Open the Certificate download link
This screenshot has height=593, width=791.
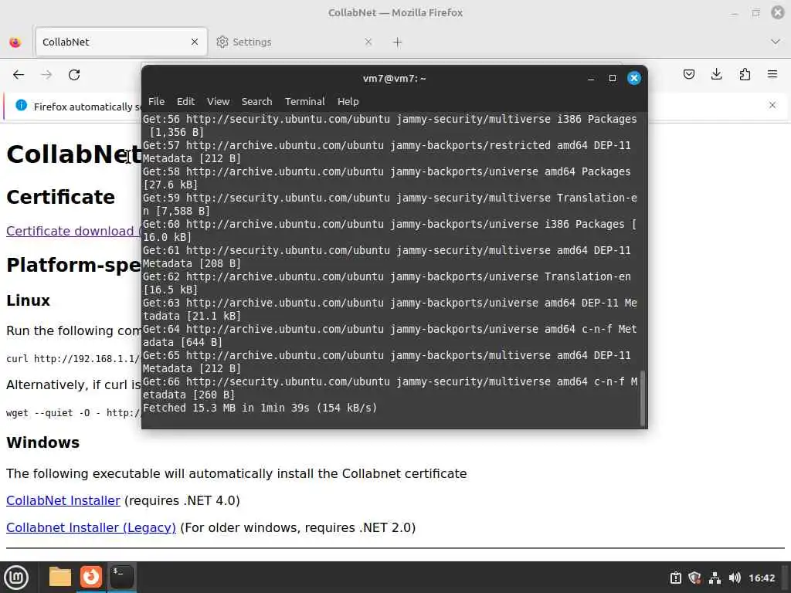coord(73,231)
